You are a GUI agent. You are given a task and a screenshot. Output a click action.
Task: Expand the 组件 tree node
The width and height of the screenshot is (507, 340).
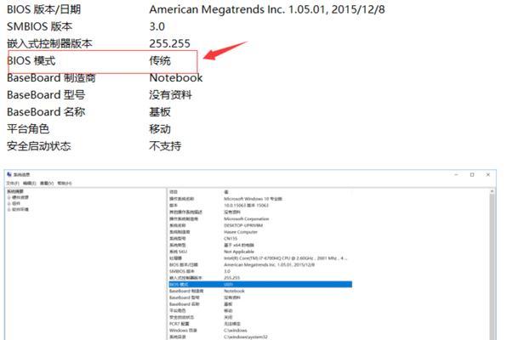click(9, 204)
